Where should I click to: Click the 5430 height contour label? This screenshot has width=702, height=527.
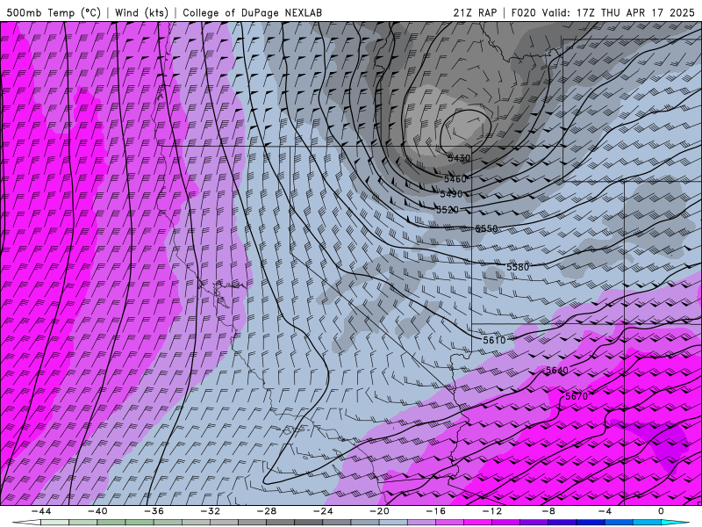[x=459, y=158]
